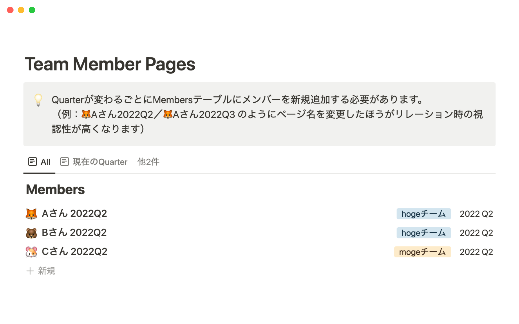Expand the 他2件 hidden views dropdown

tap(148, 162)
